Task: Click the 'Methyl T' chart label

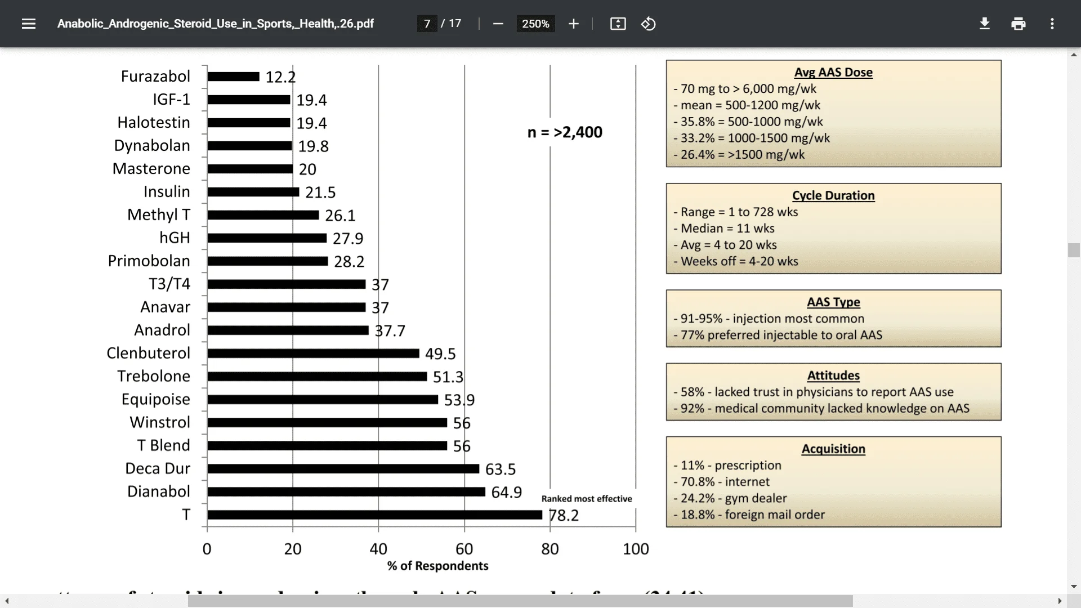Action: point(159,214)
